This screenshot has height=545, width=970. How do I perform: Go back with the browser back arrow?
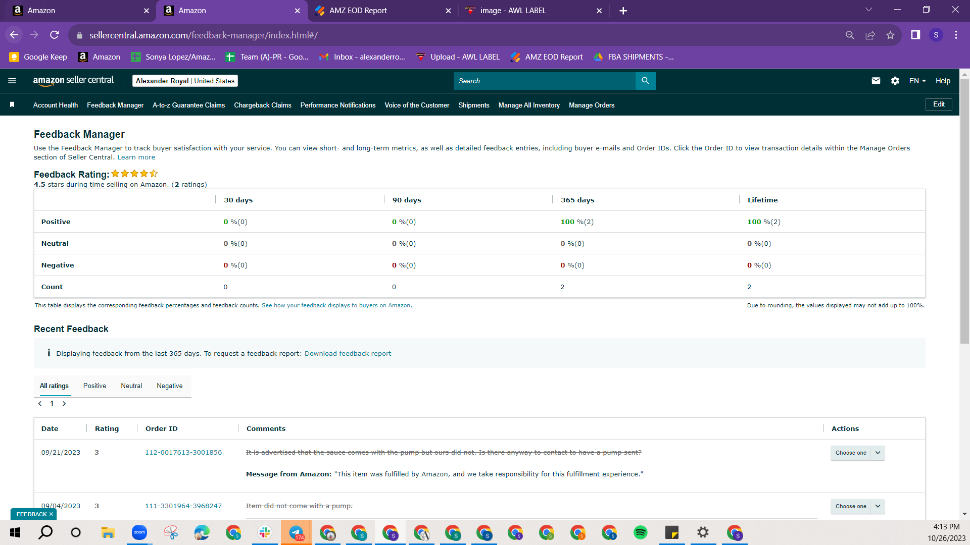pyautogui.click(x=14, y=35)
